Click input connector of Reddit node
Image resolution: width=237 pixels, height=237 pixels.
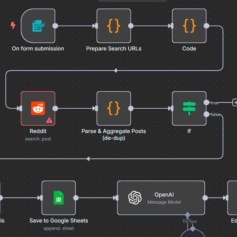pyautogui.click(x=21, y=108)
